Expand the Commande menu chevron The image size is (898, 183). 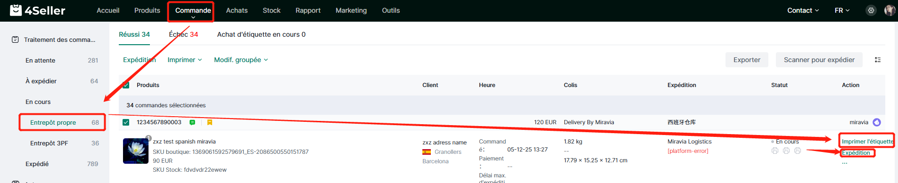tap(193, 17)
